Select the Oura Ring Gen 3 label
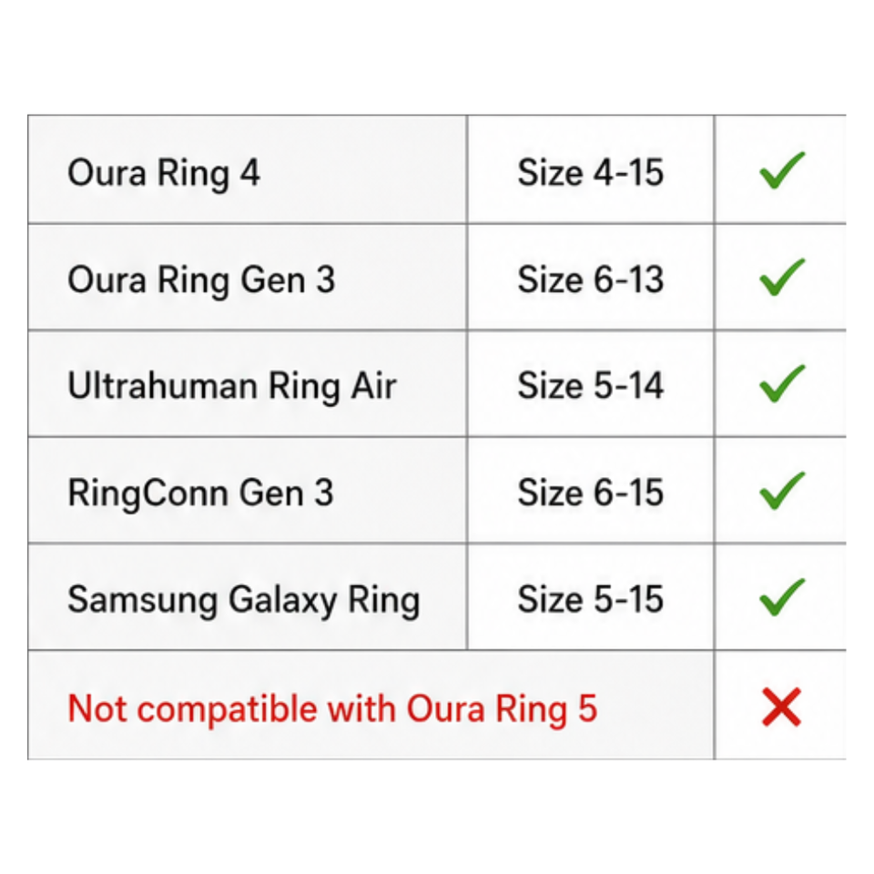The width and height of the screenshot is (874, 874). coord(201,280)
